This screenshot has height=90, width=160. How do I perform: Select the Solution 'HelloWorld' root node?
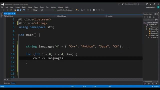pos(151,23)
